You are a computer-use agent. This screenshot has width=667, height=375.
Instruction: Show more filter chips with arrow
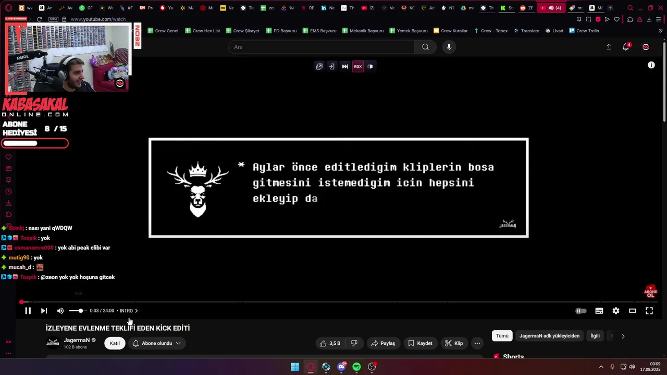(x=623, y=336)
